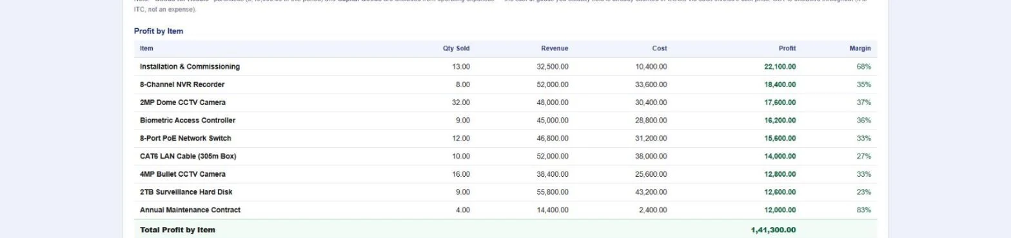Screen dimensions: 1011x238
Task: Click the 'Cost' column header
Action: click(660, 48)
